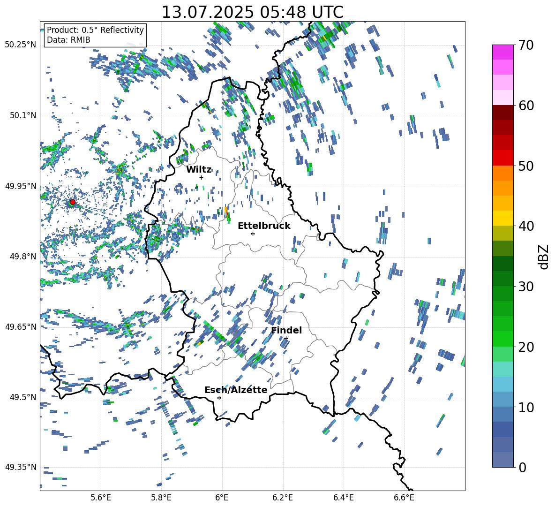This screenshot has width=555, height=507.
Task: Click the dBZ colorbar axis title
Action: tap(544, 257)
